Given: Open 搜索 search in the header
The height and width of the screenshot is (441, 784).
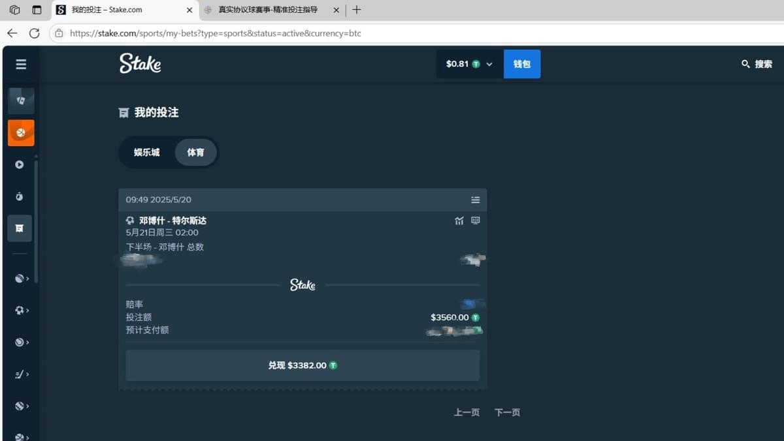Looking at the screenshot, I should (x=757, y=64).
